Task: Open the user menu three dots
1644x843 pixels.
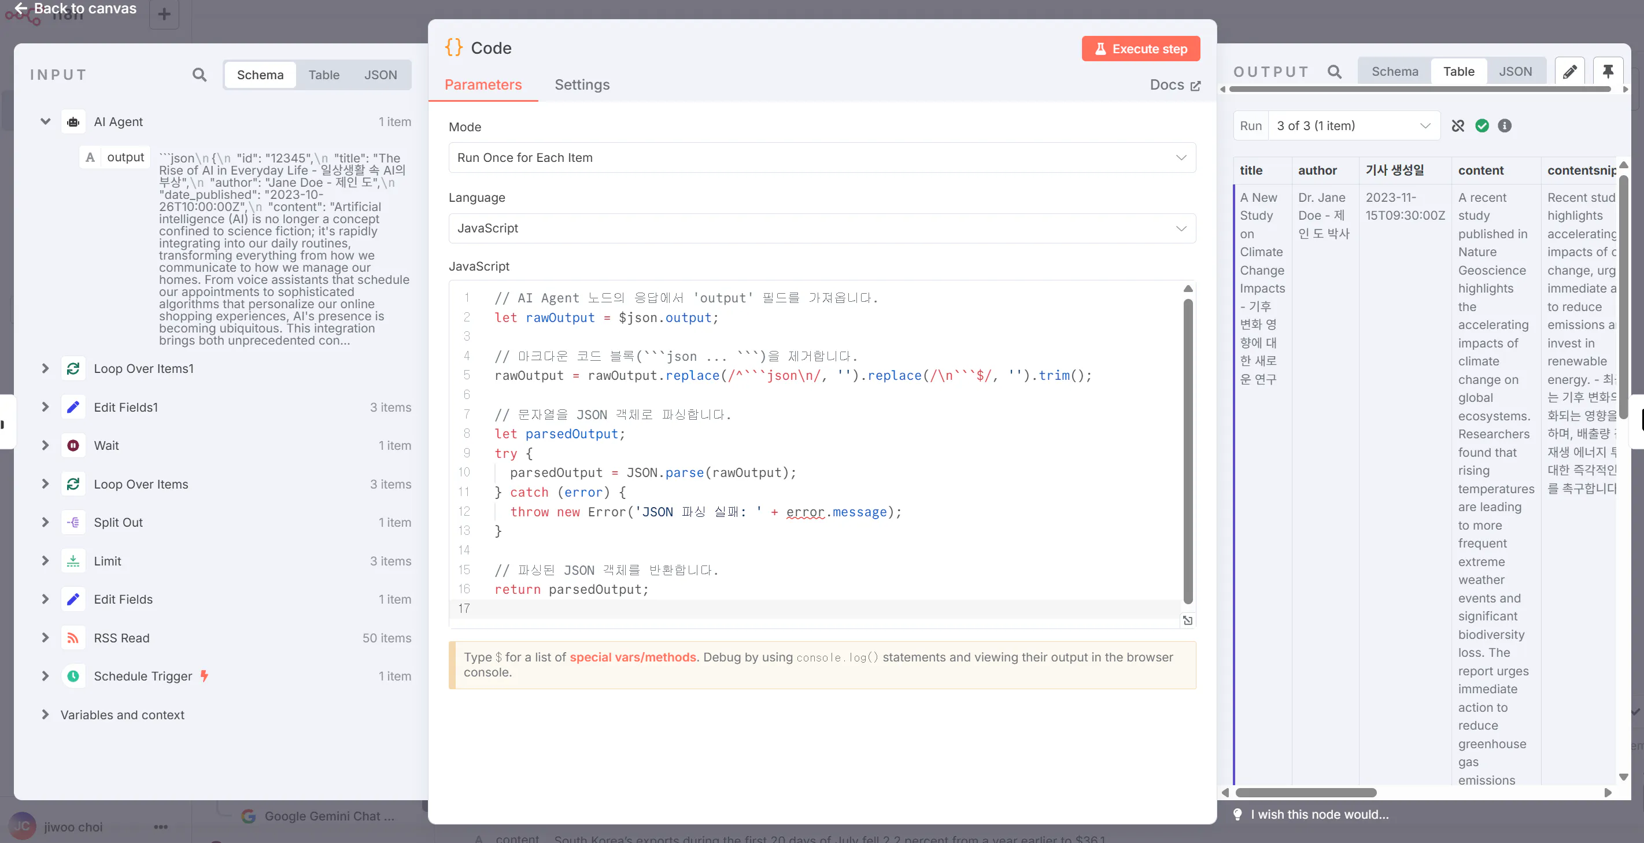Action: point(161,827)
